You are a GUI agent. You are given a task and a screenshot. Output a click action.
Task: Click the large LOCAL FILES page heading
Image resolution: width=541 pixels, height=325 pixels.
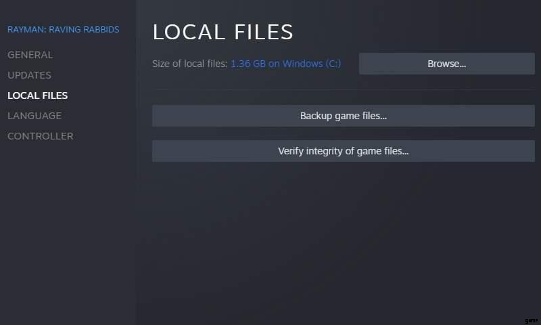(x=222, y=32)
